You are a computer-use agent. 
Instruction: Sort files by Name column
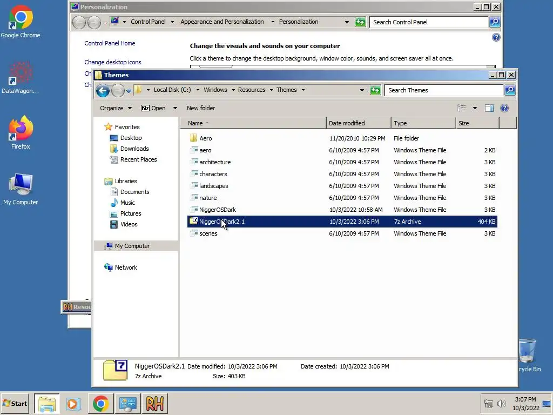253,123
